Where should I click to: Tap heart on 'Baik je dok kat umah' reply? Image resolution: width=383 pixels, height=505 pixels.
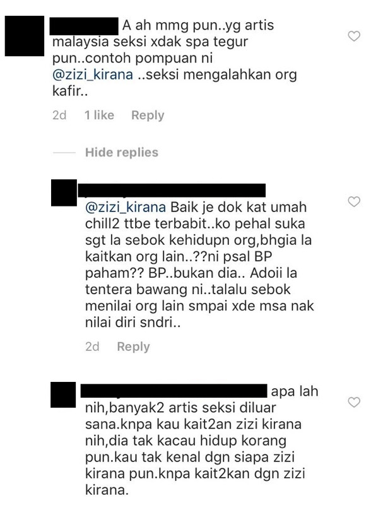tap(354, 201)
